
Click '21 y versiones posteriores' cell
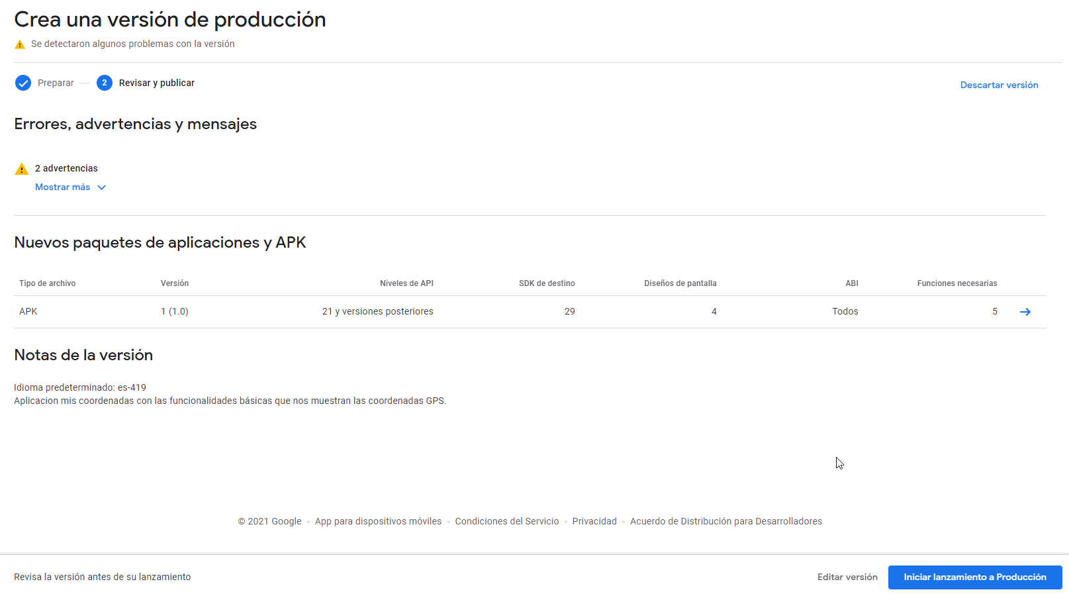point(378,311)
